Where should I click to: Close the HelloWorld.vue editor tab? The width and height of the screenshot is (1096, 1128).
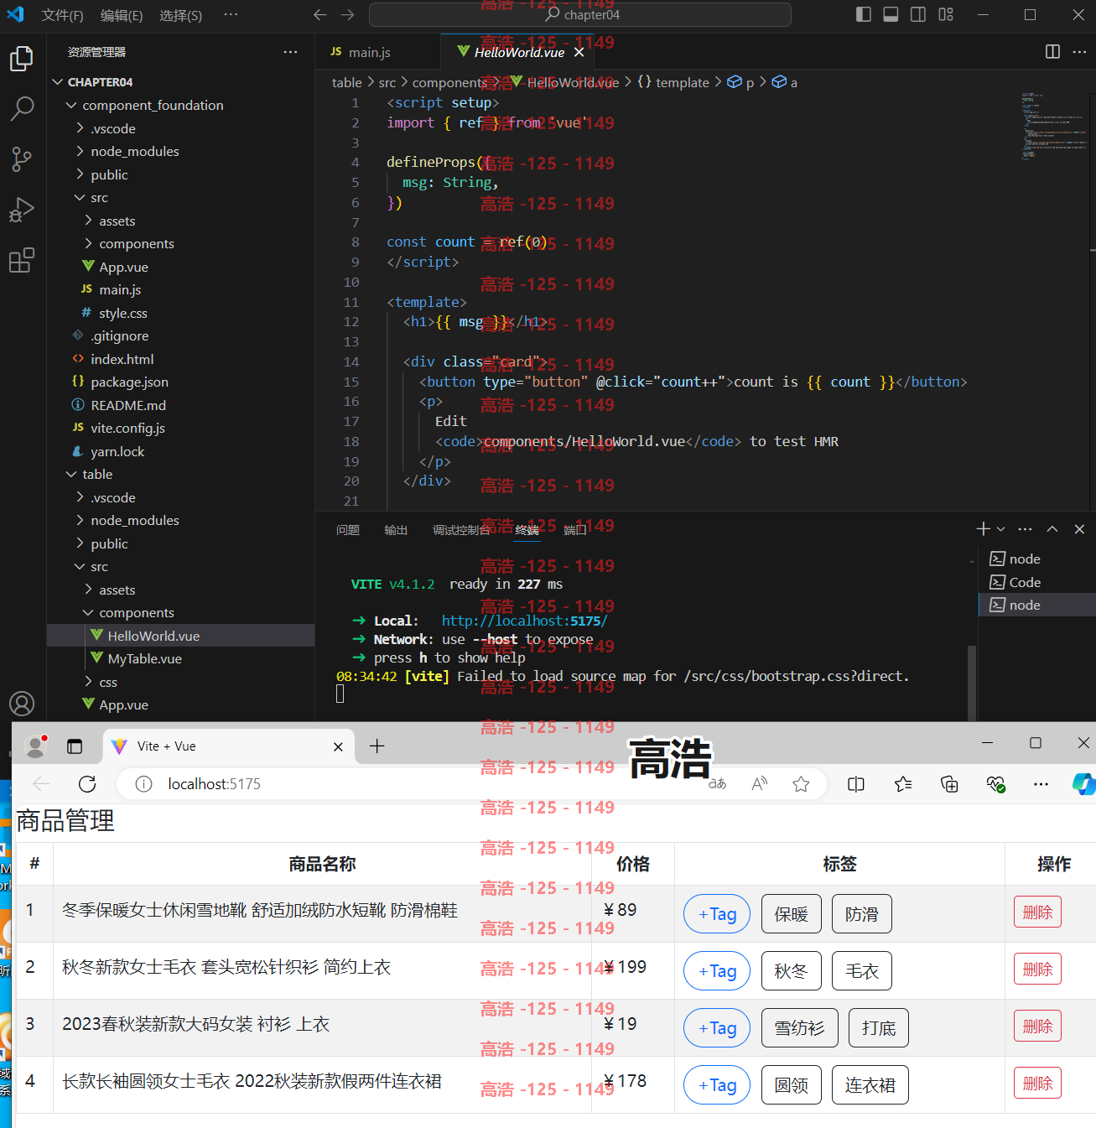(579, 52)
